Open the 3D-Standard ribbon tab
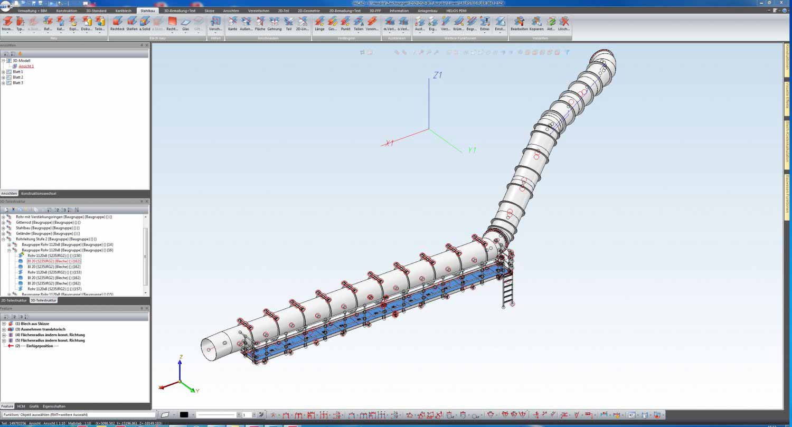The height and width of the screenshot is (427, 792). coord(96,11)
